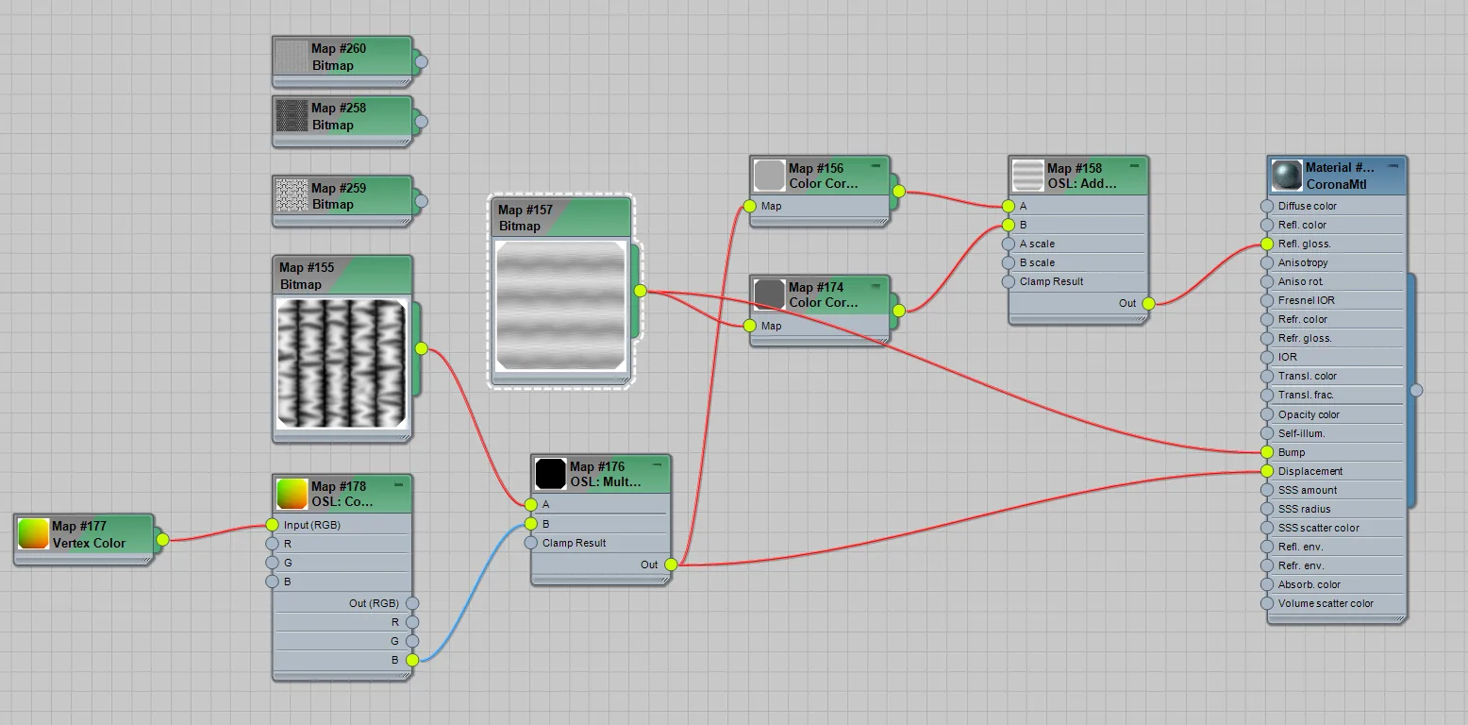Click the Map #174 Color Correction gray icon
Image resolution: width=1468 pixels, height=725 pixels.
coord(770,295)
